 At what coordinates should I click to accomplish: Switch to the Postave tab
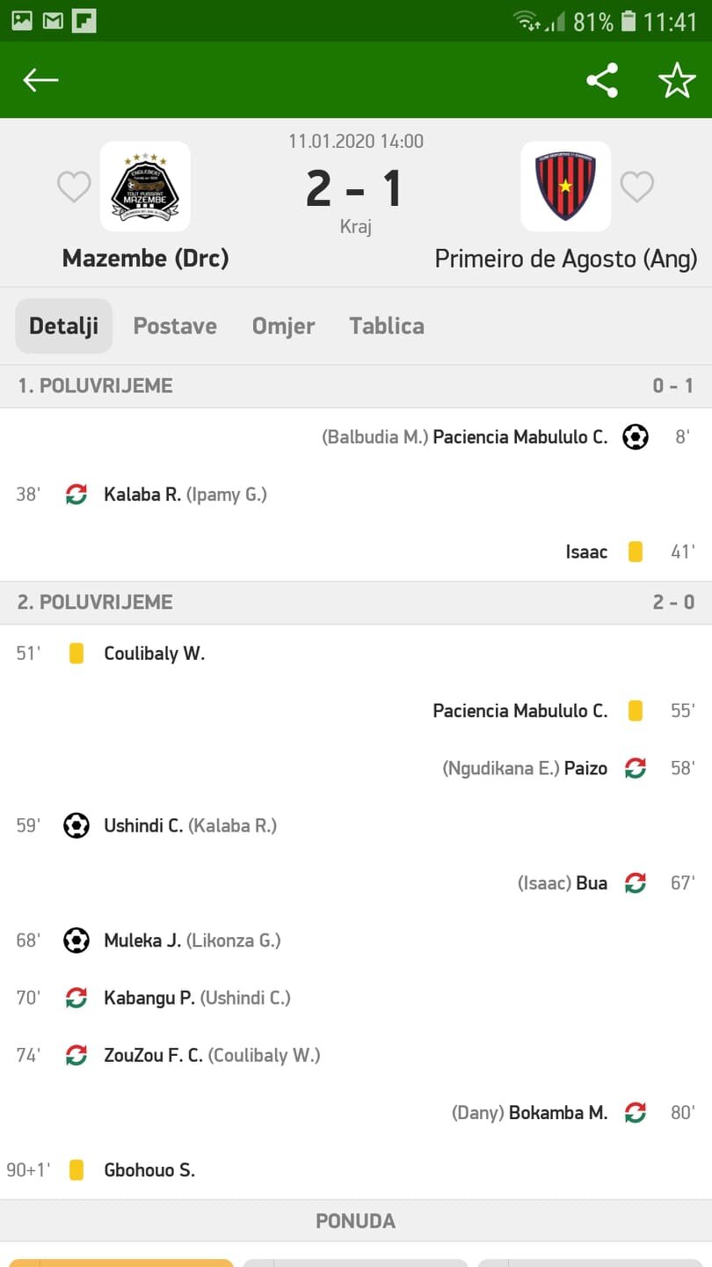point(175,326)
